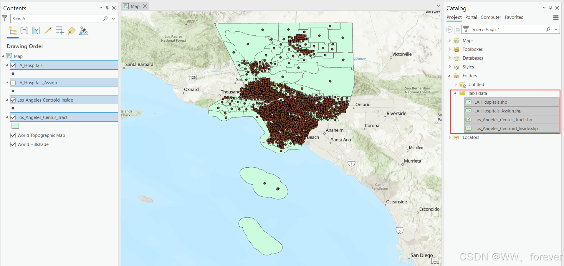Collapse the LA_Hospitals_Assign layer symbology
The width and height of the screenshot is (564, 266).
[x=6, y=83]
